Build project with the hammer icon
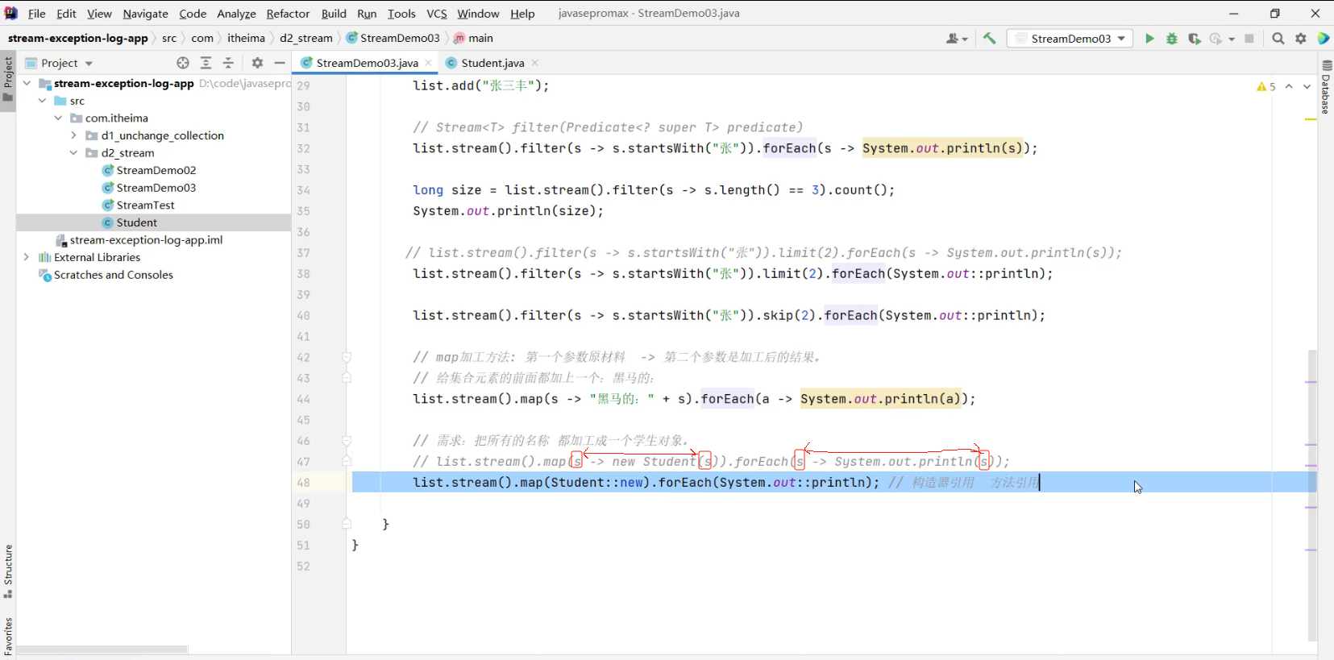Screen dimensions: 1334x660 [990, 38]
